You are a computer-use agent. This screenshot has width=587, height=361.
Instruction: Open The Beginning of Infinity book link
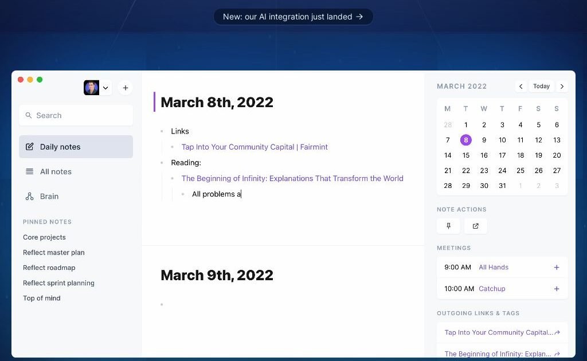click(x=292, y=178)
